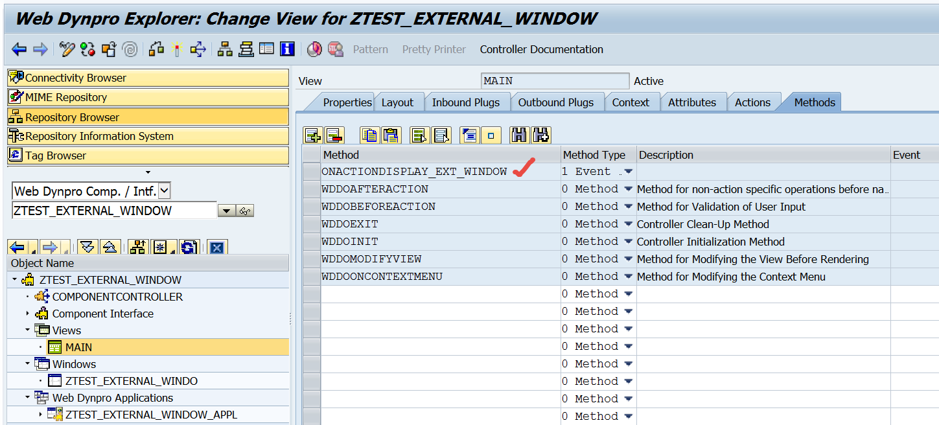This screenshot has width=939, height=425.
Task: Select COMPONENTCONTROLLER in object tree
Action: coord(117,297)
